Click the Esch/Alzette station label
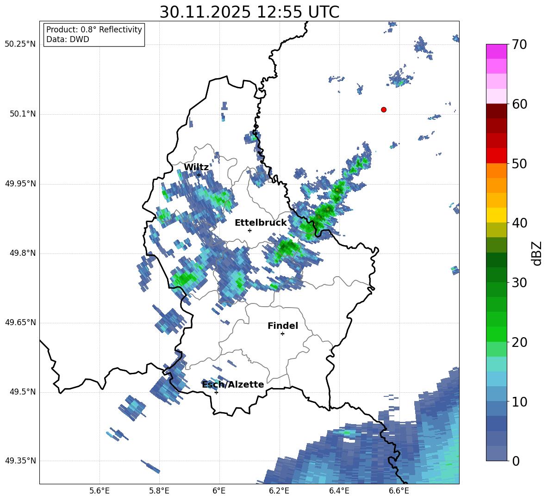This screenshot has width=548, height=500. click(233, 384)
